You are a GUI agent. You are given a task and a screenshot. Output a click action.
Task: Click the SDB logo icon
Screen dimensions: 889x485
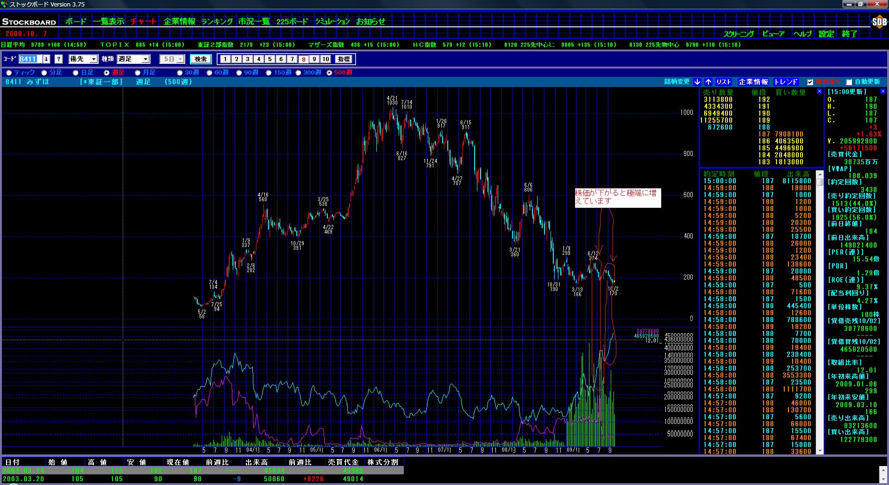tap(878, 22)
